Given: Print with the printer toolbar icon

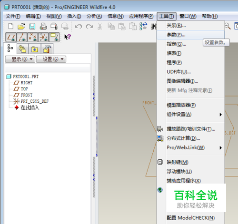Looking at the screenshot, I should coord(43,26).
